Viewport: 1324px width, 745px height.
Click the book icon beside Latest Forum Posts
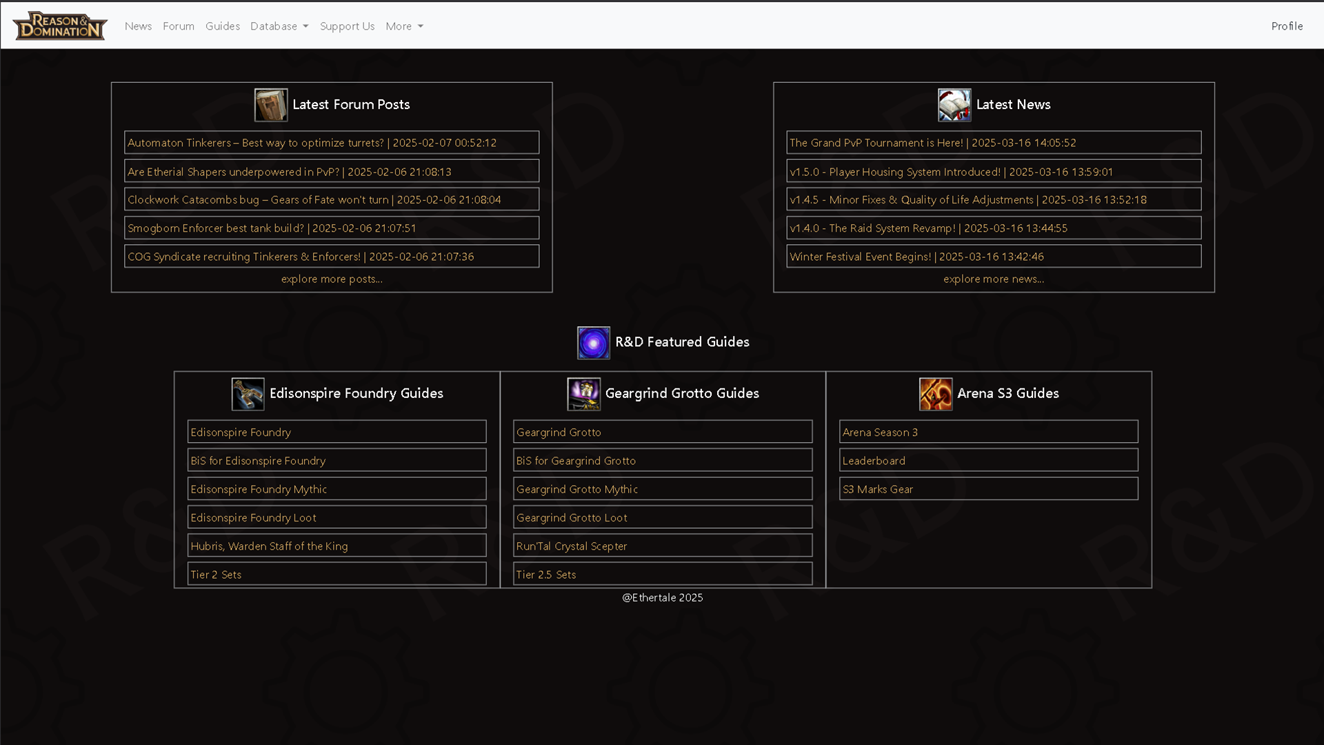(x=270, y=105)
